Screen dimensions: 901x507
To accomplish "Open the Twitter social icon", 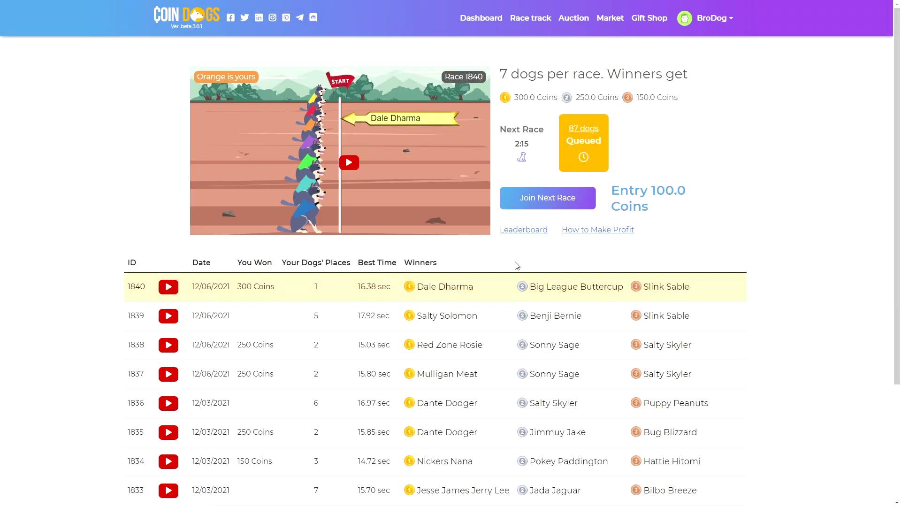I will pyautogui.click(x=244, y=18).
